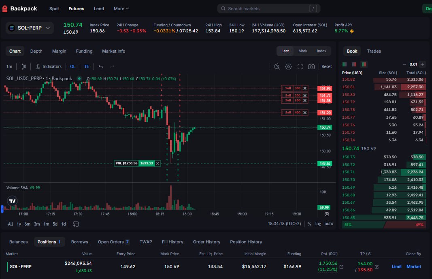Cancel the Sell 400 order on chart

click(305, 113)
